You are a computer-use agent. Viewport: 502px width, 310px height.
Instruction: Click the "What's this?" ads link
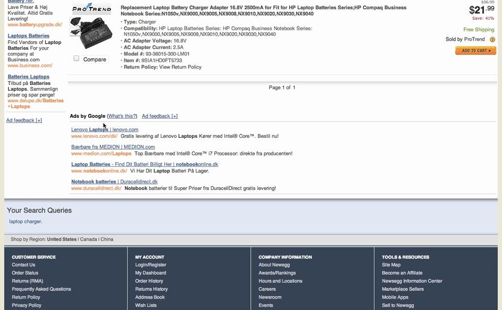click(122, 116)
